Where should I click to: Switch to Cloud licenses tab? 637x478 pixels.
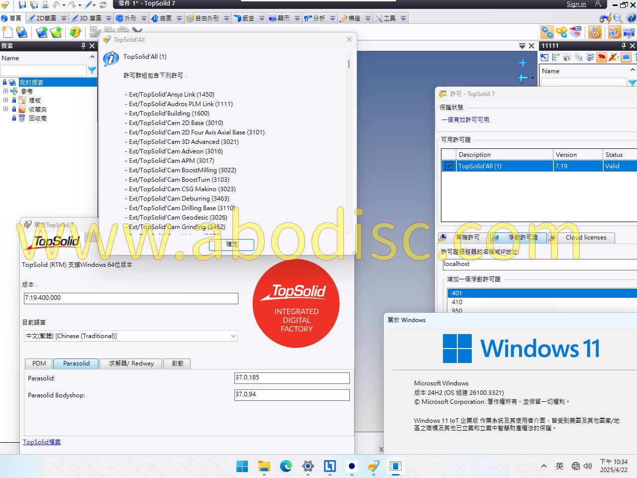(581, 238)
